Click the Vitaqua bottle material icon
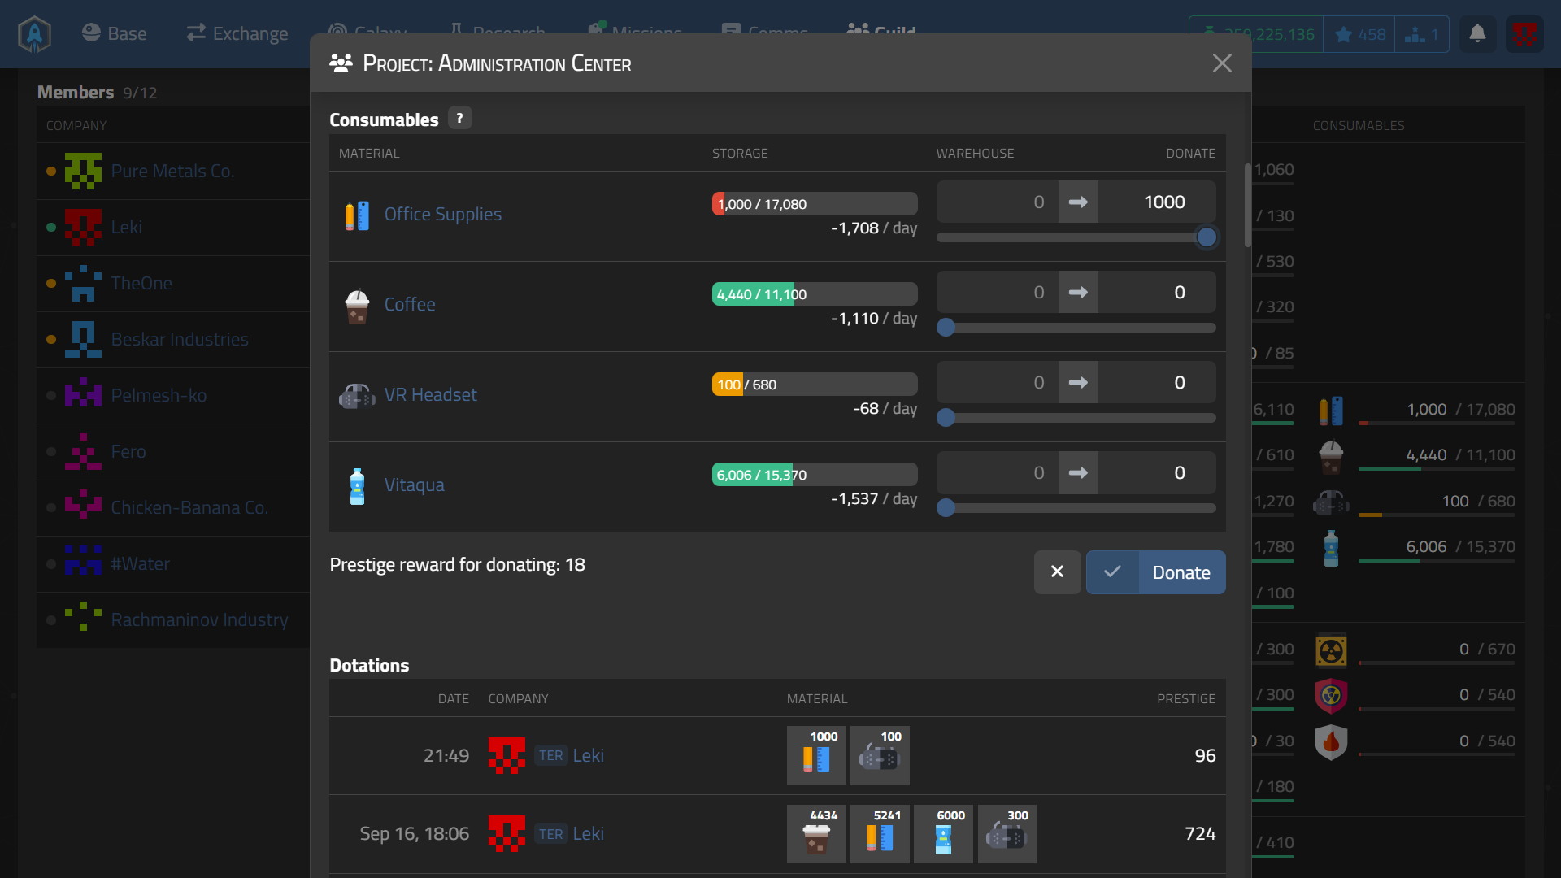The height and width of the screenshot is (878, 1561). point(357,486)
